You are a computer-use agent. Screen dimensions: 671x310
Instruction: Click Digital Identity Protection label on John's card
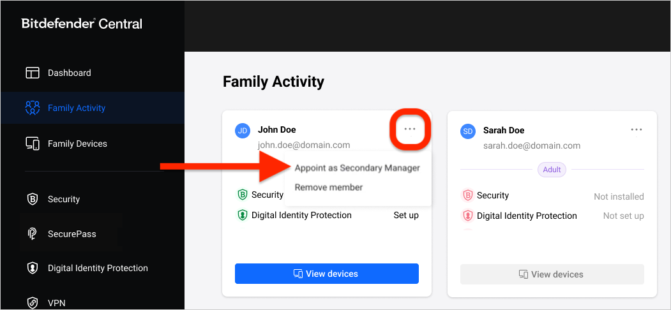[301, 215]
